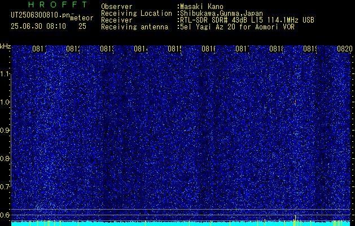
Task: Click the 0820 time axis label
Action: 345,49
